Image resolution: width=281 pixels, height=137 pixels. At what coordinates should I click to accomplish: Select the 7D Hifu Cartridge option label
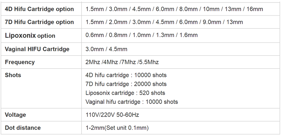[39, 22]
